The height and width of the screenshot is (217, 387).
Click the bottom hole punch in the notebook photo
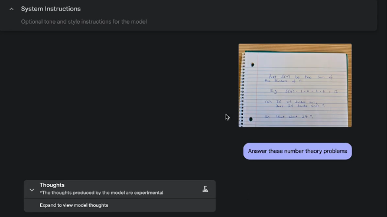click(x=251, y=119)
